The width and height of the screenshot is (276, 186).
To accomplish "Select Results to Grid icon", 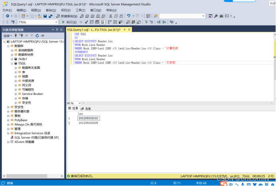I will (134, 22).
